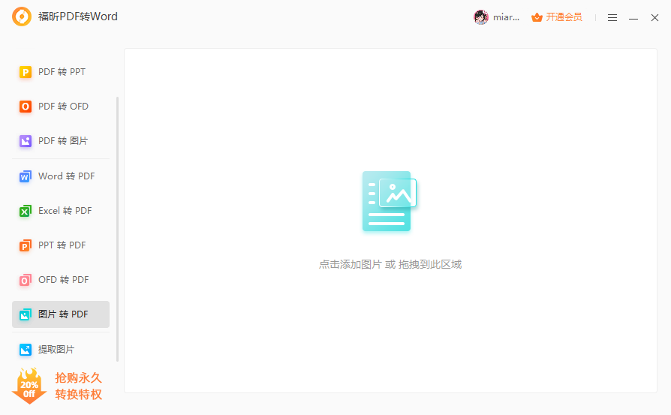This screenshot has width=671, height=415.
Task: Select Excel 转 PDF label
Action: tap(65, 211)
